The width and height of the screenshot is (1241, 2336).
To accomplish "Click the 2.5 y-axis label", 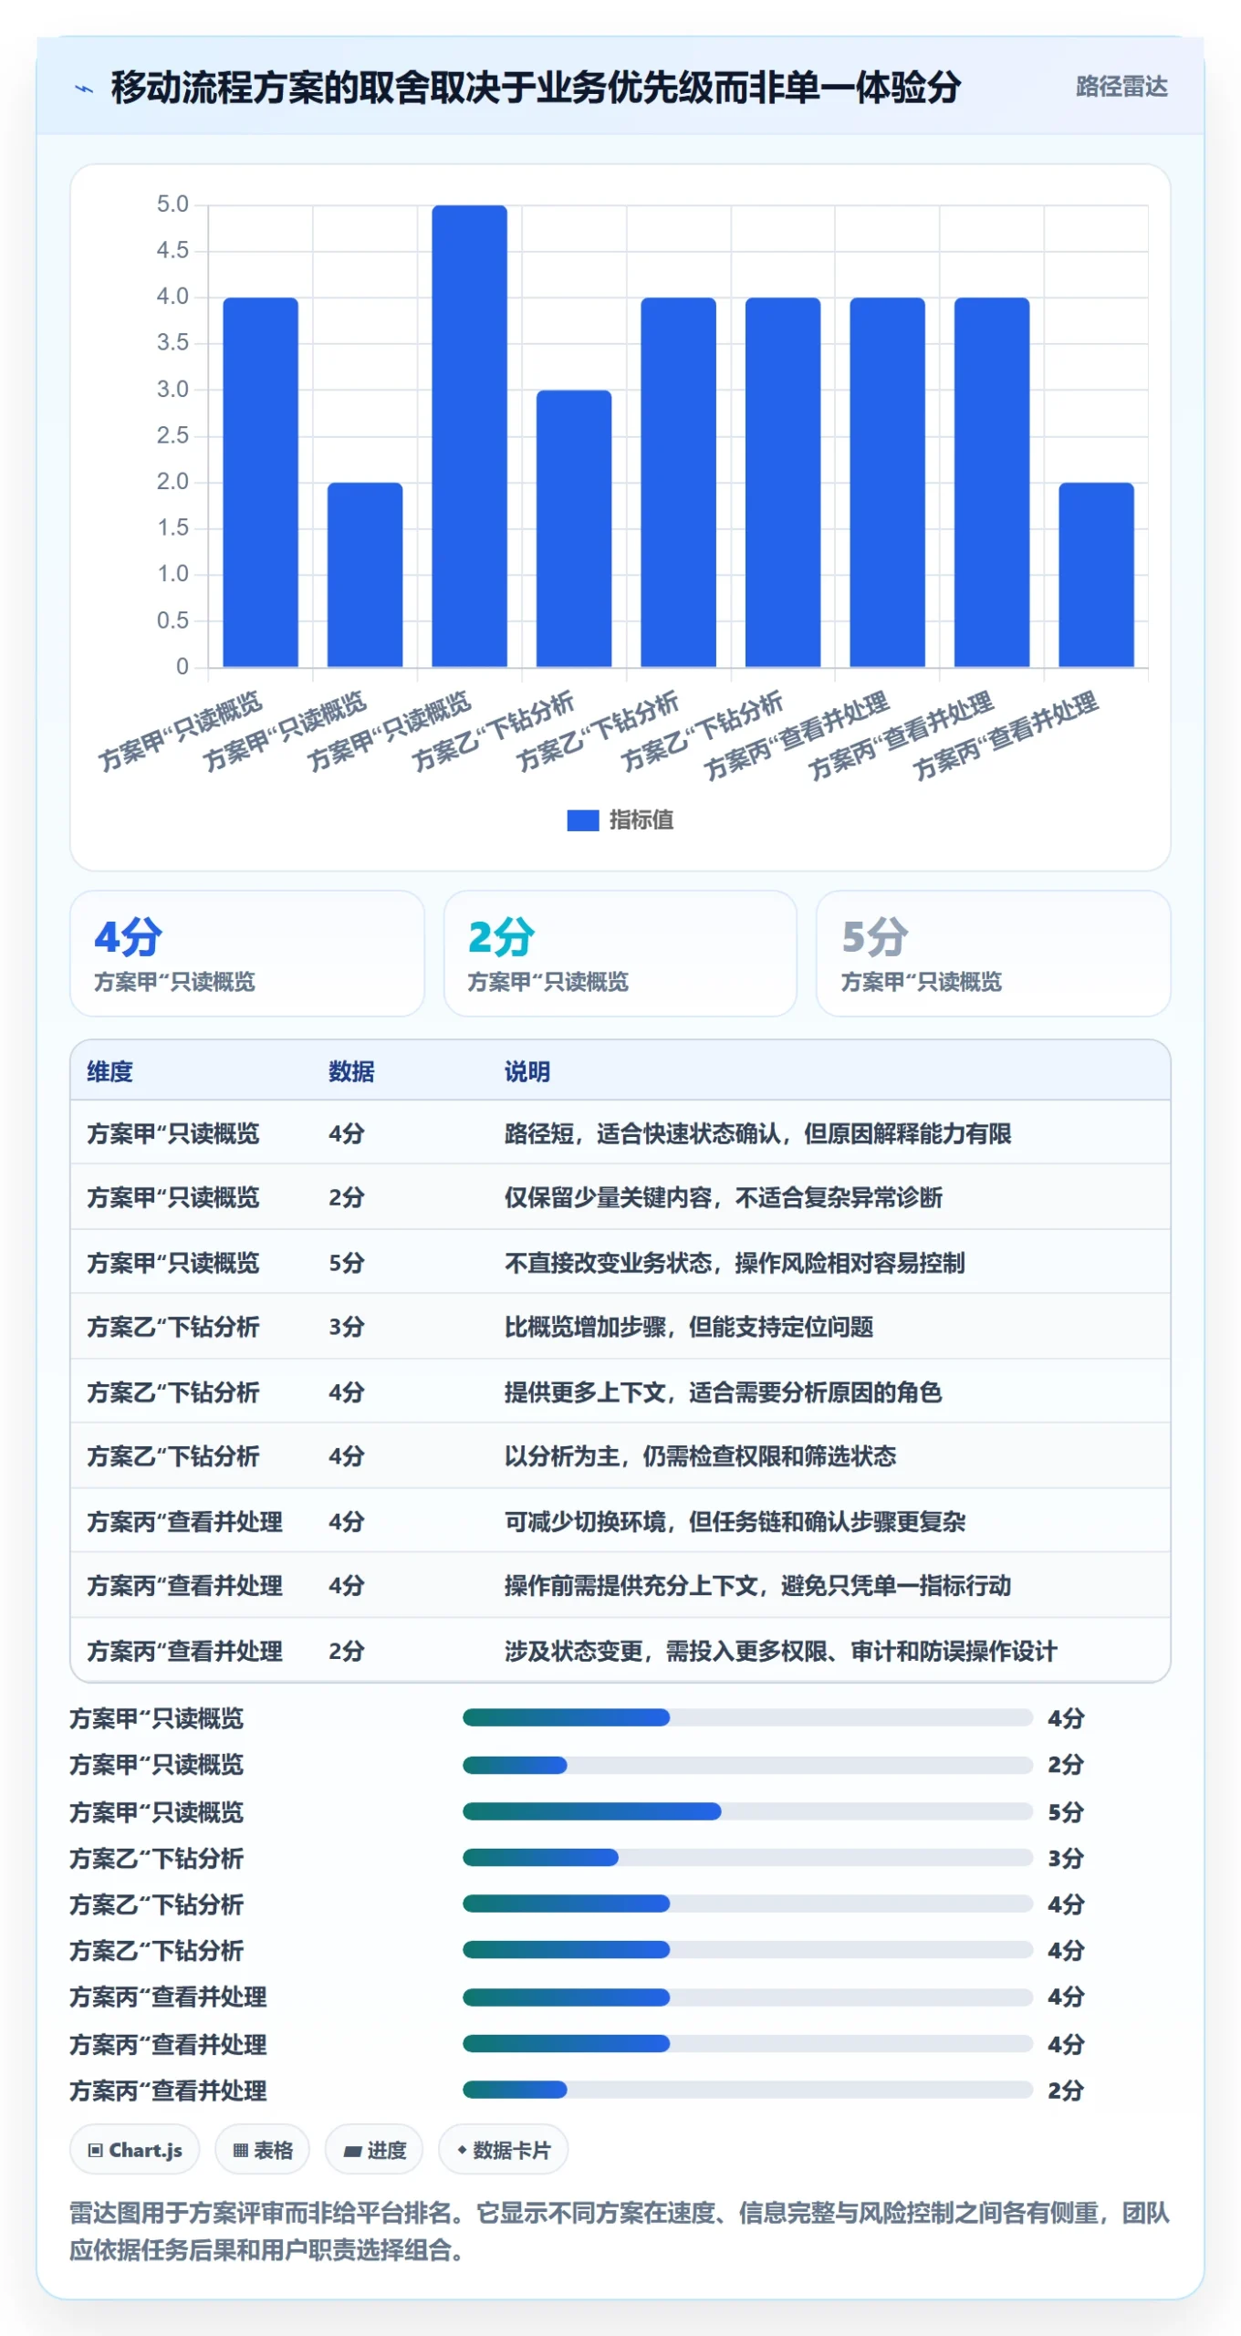I will pos(172,435).
